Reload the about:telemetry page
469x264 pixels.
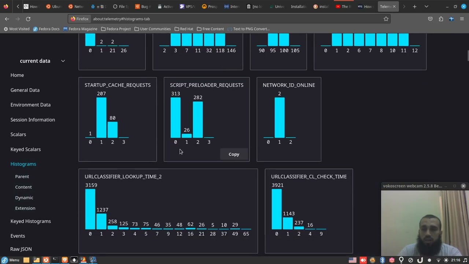pos(28,19)
